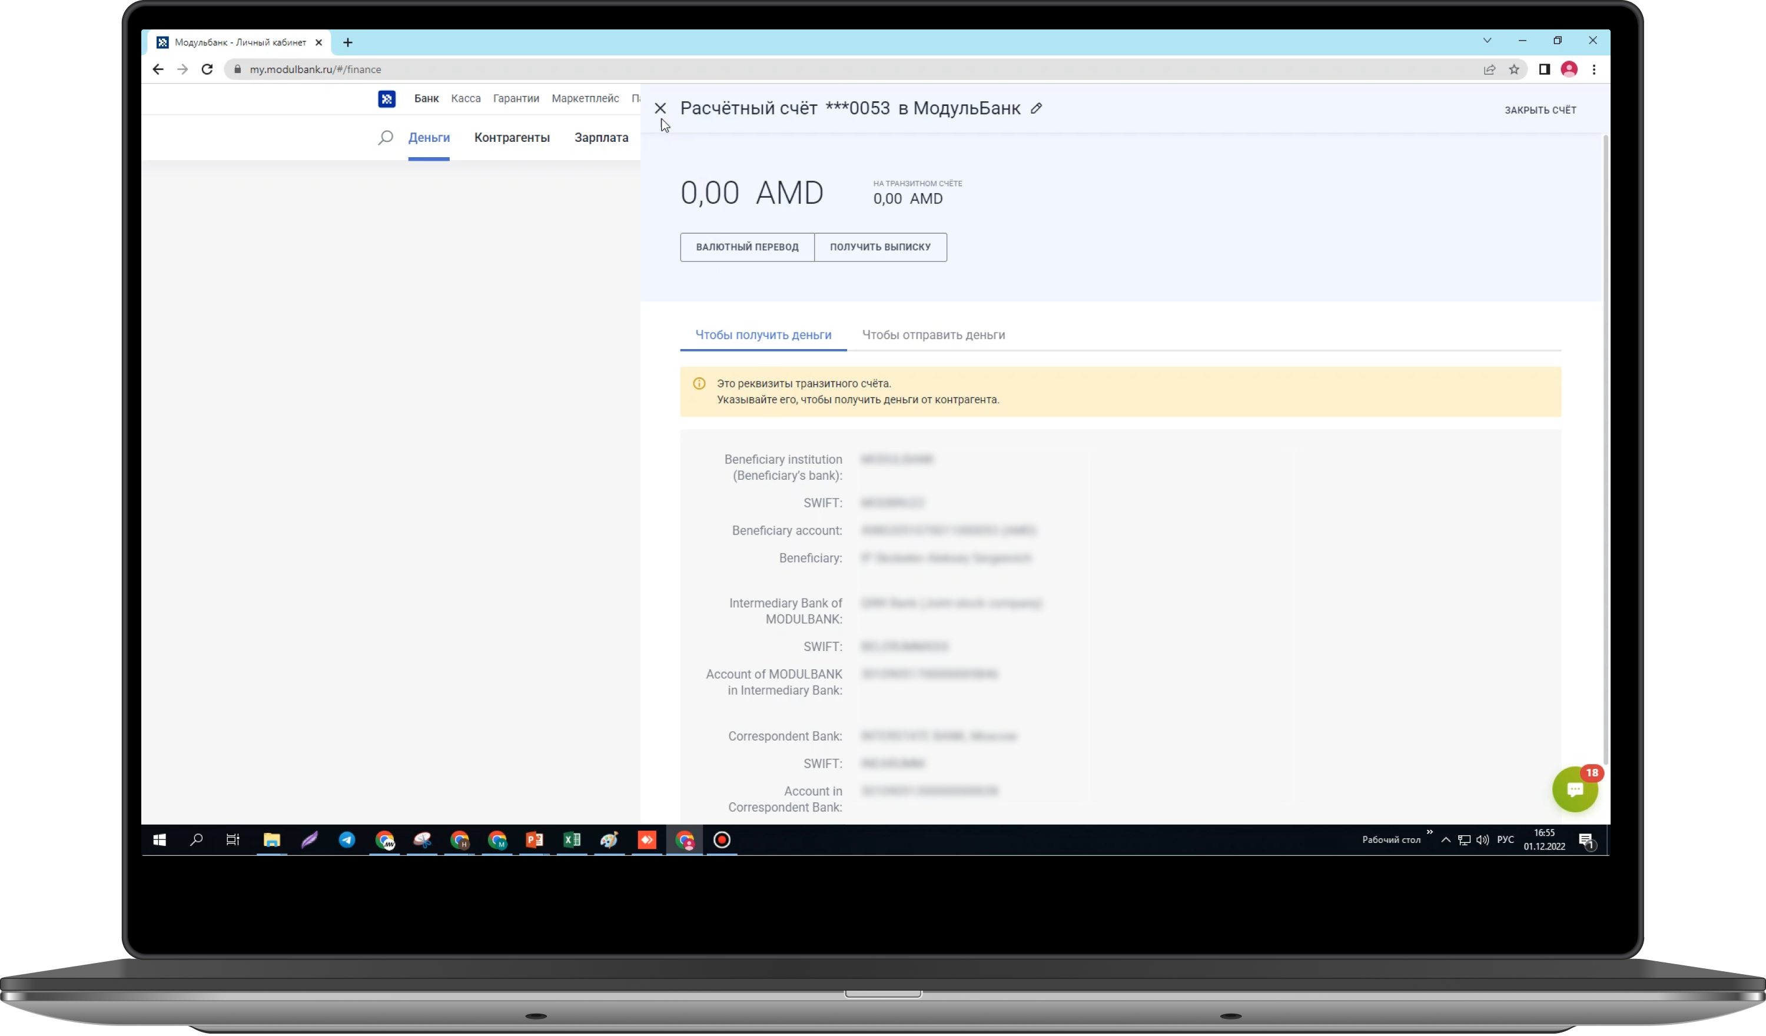Toggle the browser side panel icon
1766x1036 pixels.
point(1544,69)
